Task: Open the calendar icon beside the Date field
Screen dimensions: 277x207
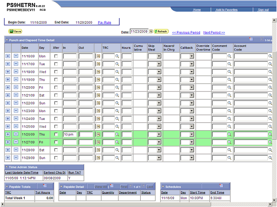Action: pos(151,31)
